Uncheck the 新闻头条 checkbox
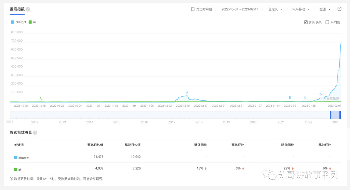 click(306, 22)
